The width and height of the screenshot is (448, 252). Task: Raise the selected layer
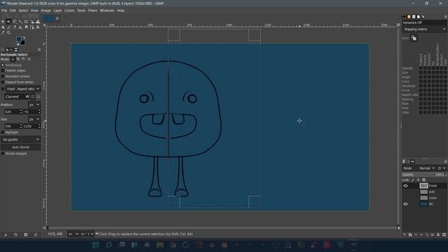tap(416, 234)
